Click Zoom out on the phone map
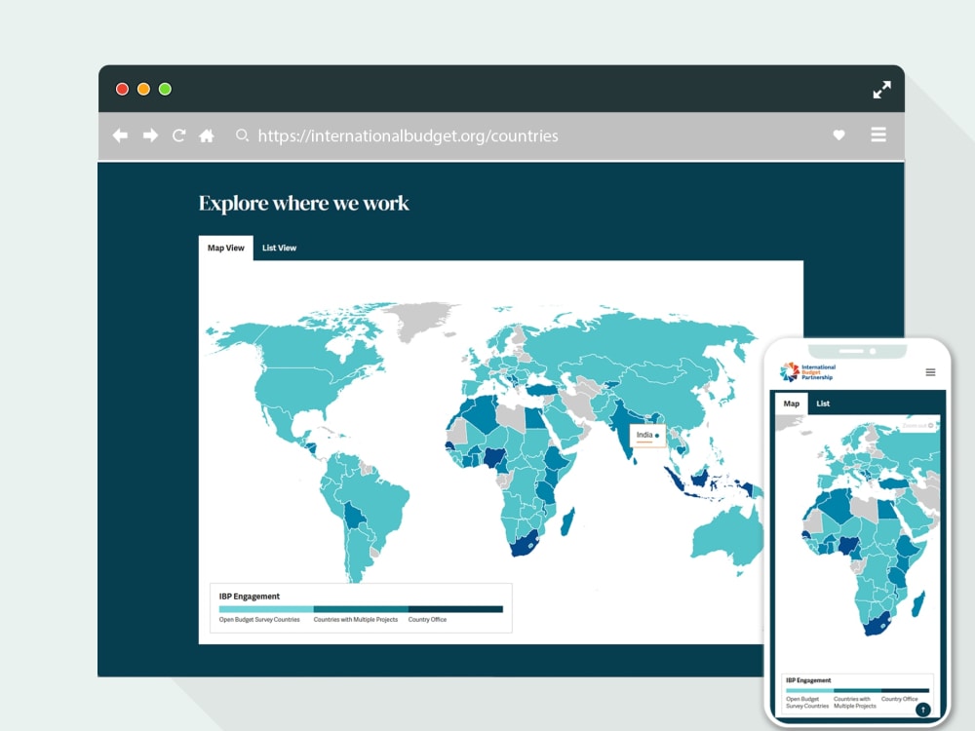The height and width of the screenshot is (731, 975). (x=917, y=426)
